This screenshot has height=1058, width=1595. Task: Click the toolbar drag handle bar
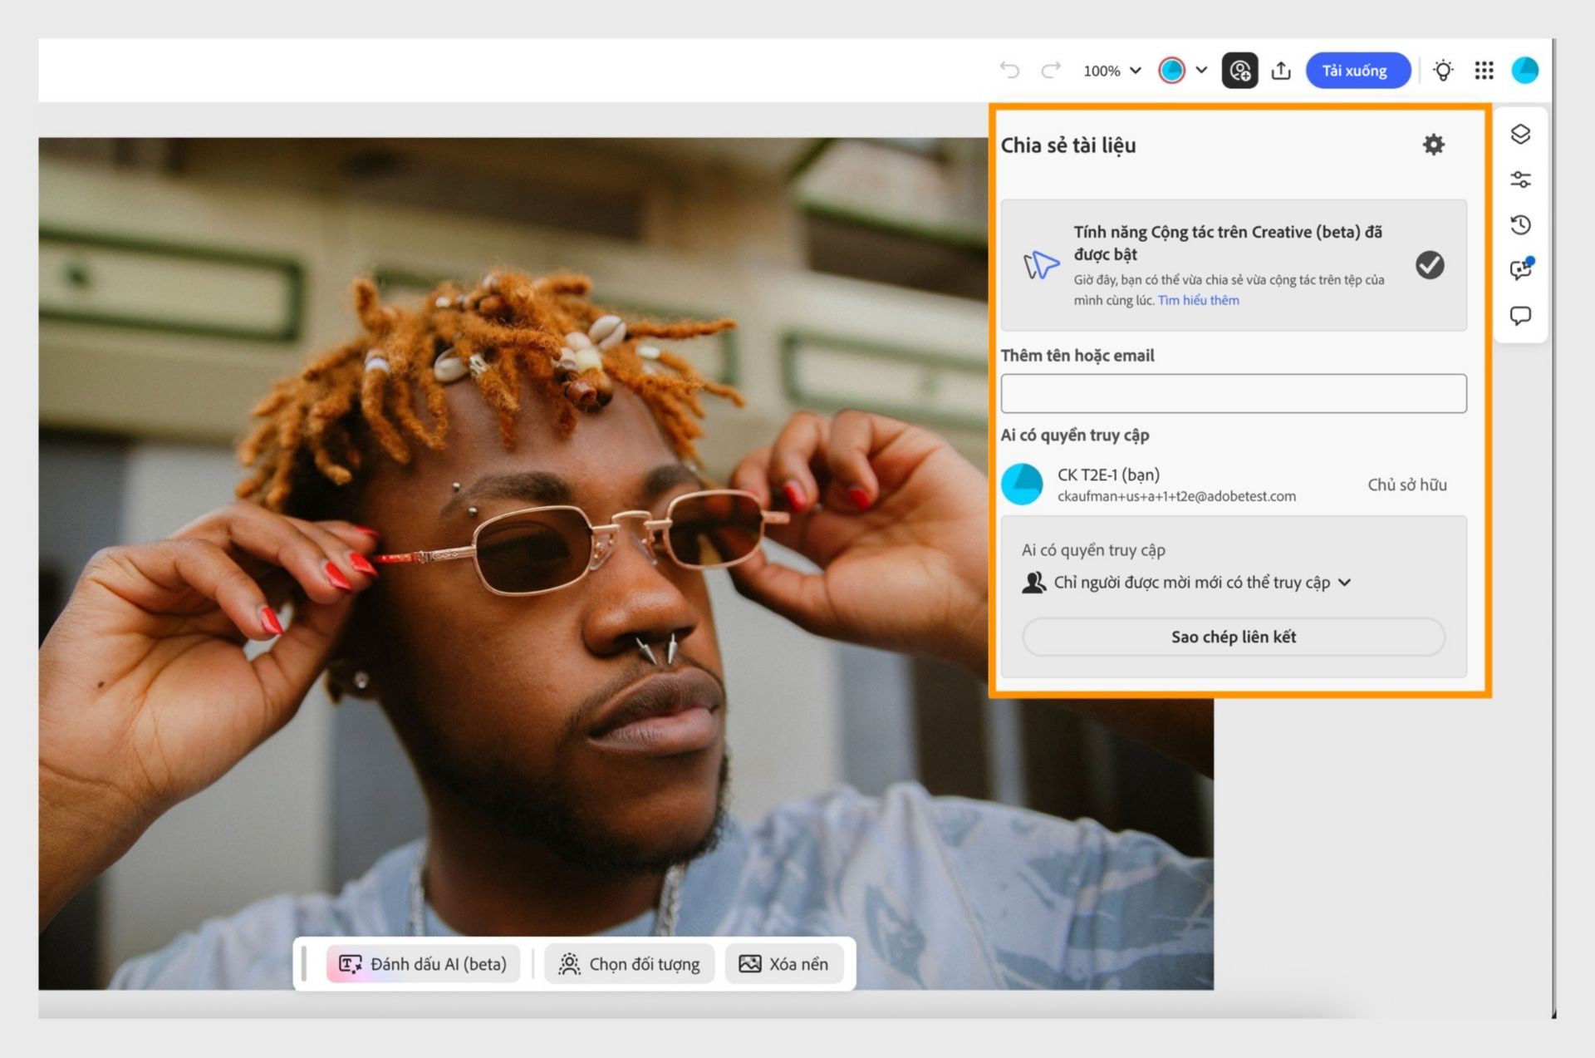(x=304, y=963)
